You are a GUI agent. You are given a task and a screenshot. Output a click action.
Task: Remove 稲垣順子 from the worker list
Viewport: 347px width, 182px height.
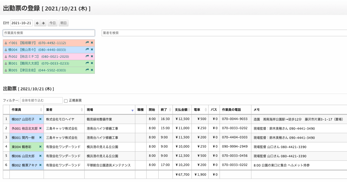(92, 43)
